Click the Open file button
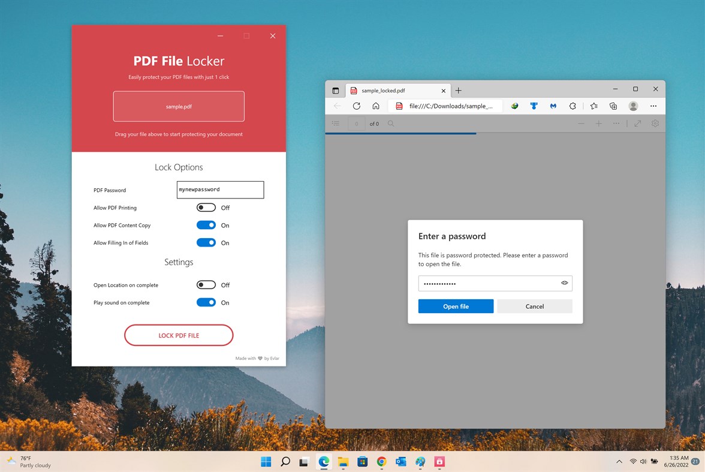The image size is (705, 472). click(456, 306)
